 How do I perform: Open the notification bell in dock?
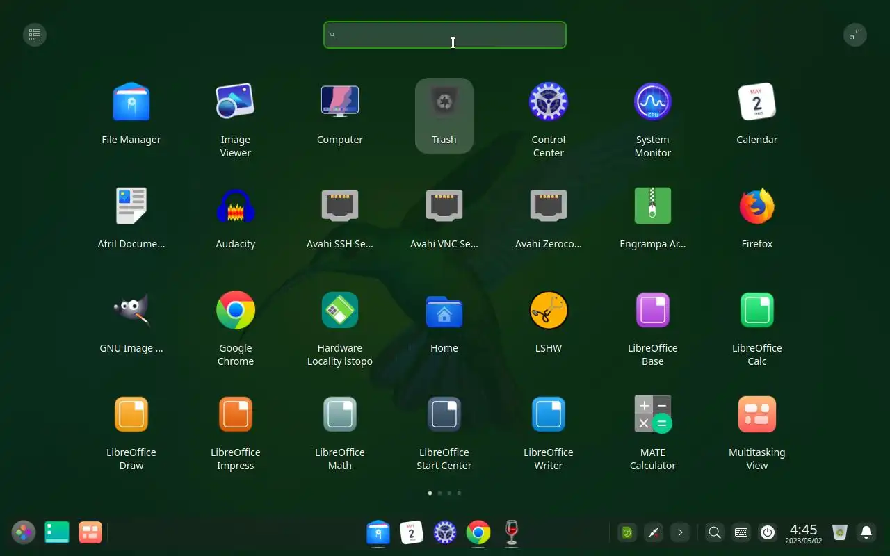[866, 532]
